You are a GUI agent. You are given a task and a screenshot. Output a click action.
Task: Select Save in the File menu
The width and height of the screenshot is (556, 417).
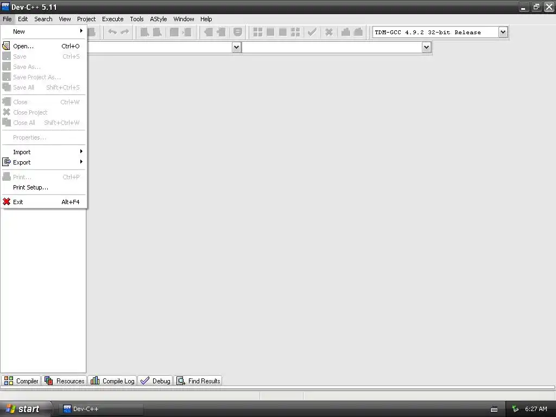point(43,56)
